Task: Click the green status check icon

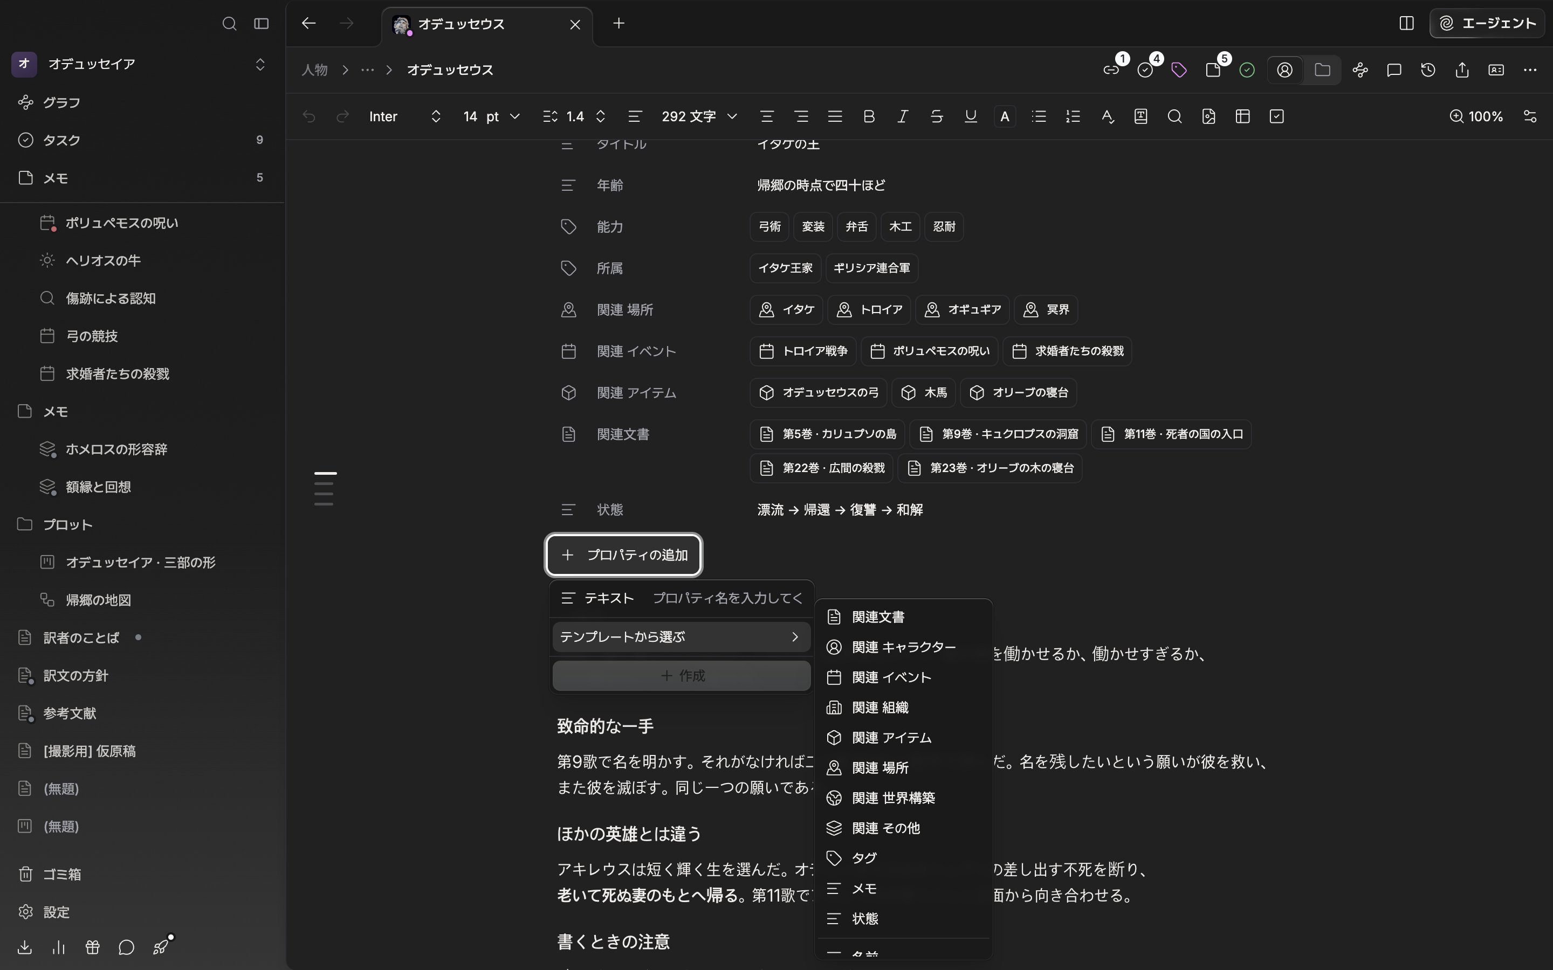Action: click(x=1247, y=70)
